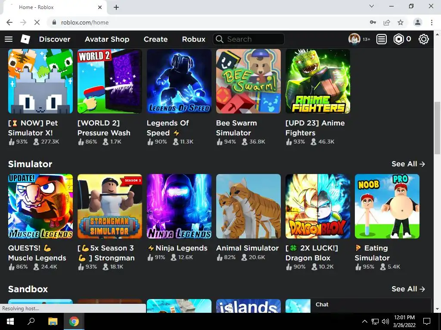Click the Robux balance icon
This screenshot has height=330, width=441.
click(398, 39)
